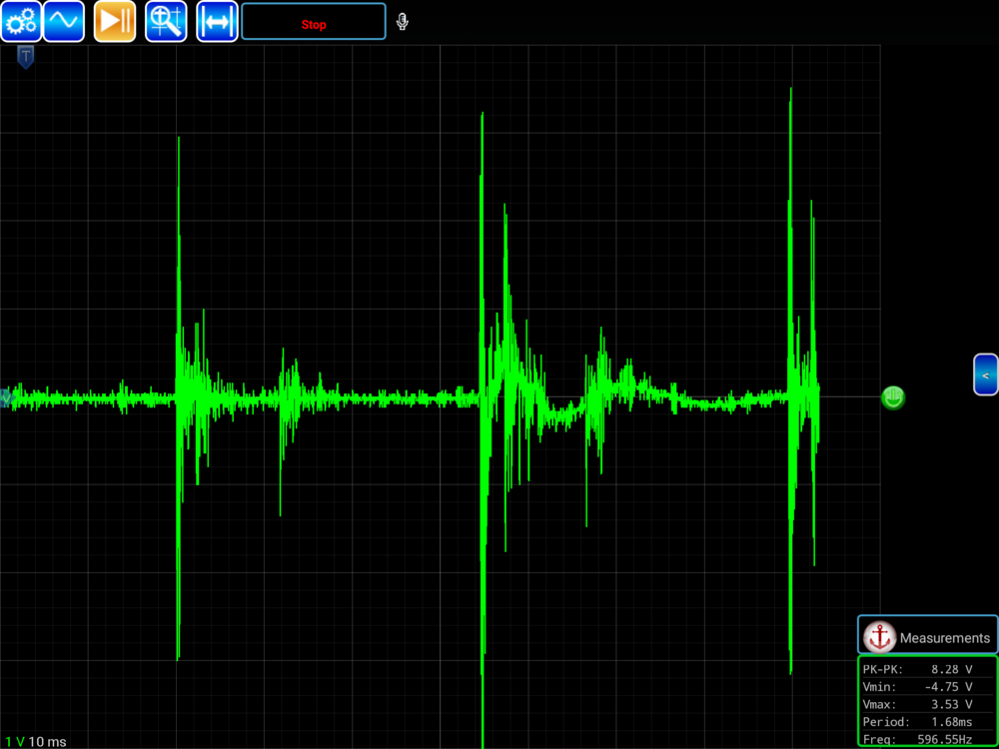Open the settings gears icon

(x=20, y=21)
